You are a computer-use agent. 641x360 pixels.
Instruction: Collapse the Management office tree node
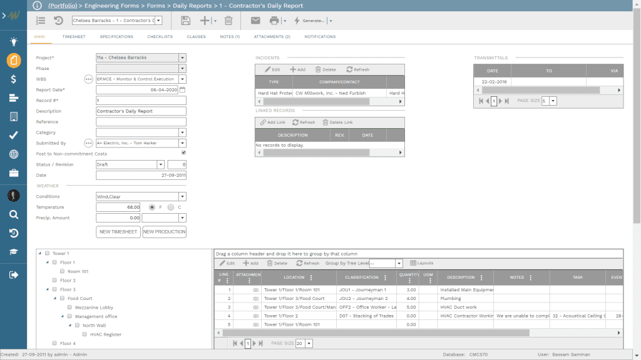[63, 316]
